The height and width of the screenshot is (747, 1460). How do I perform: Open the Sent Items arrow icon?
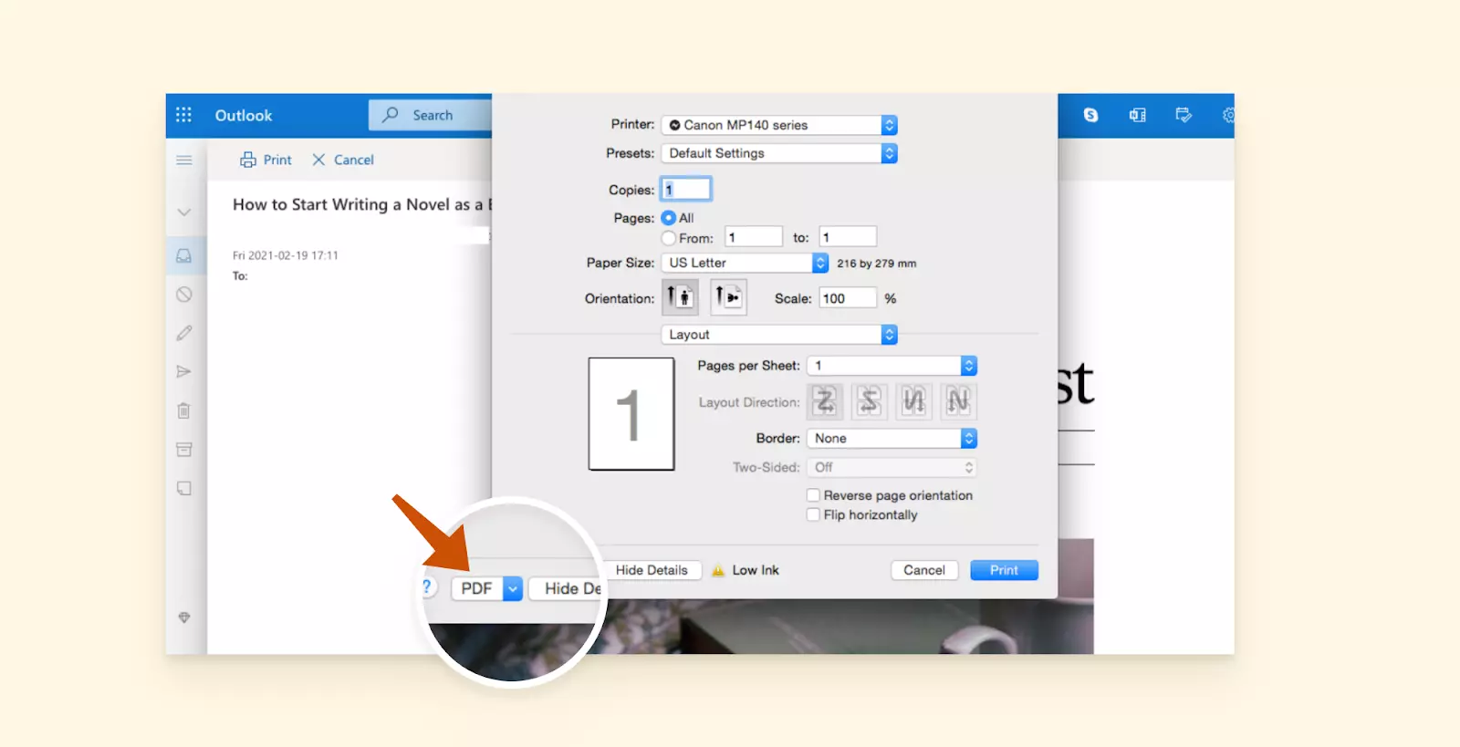(184, 371)
